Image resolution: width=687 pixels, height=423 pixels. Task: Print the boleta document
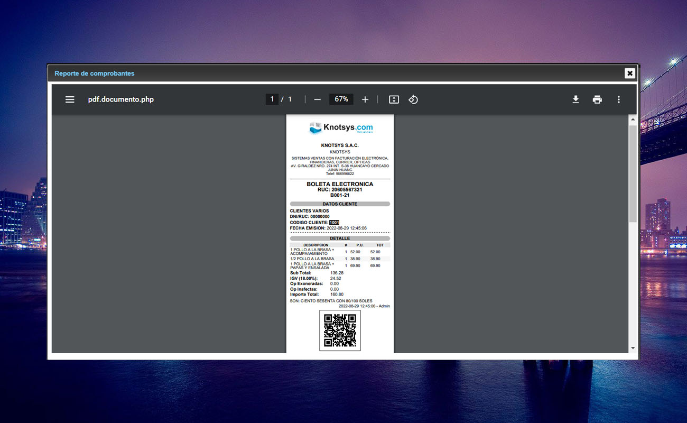pos(597,99)
